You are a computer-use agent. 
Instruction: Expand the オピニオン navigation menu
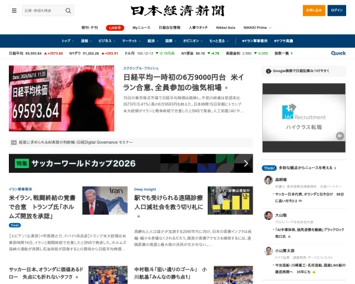click(193, 41)
